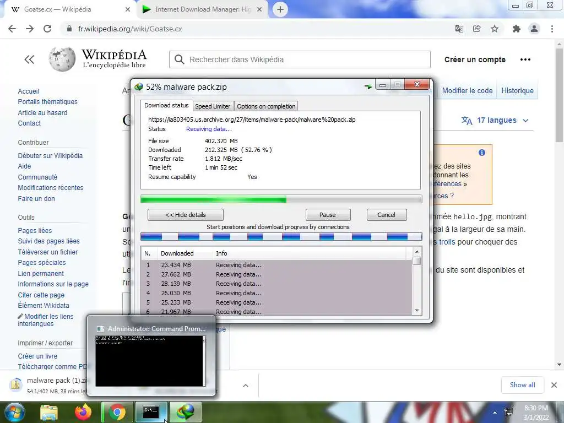Open the Citer cette page link

point(41,295)
